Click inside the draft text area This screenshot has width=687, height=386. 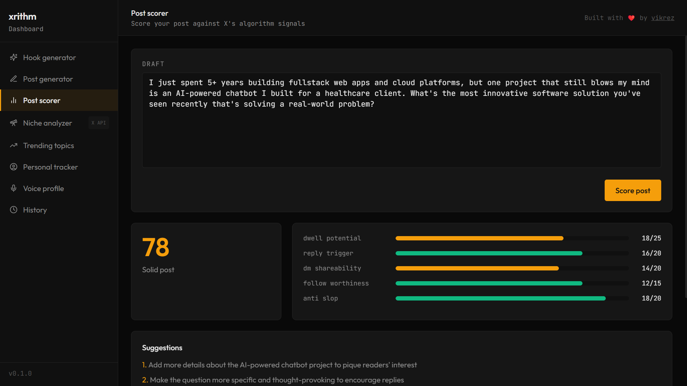(401, 120)
